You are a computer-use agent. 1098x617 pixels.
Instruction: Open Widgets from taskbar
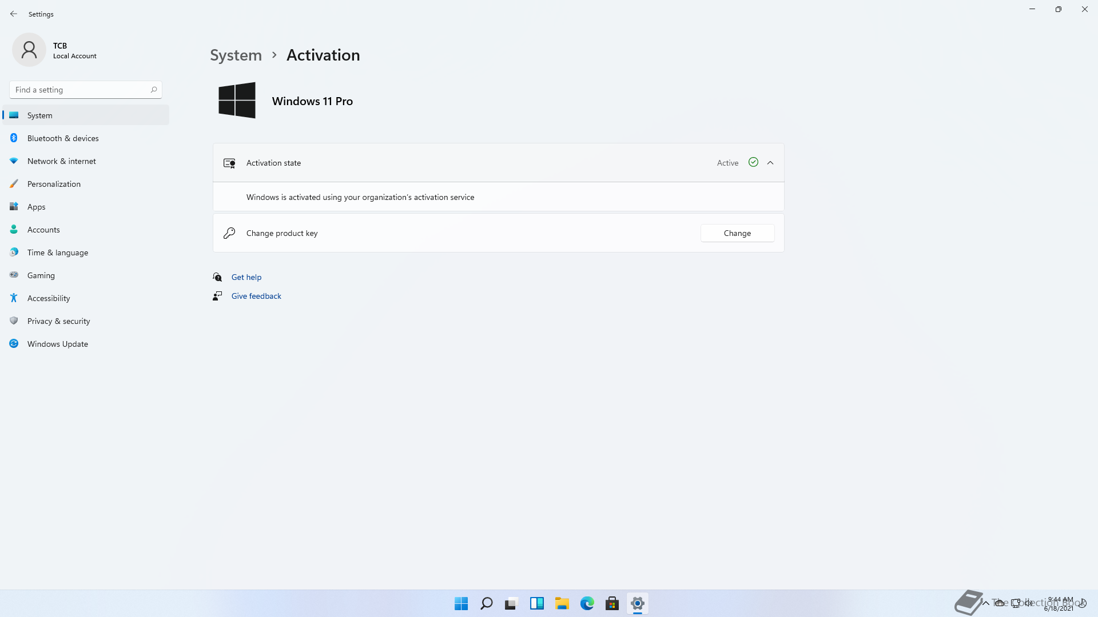[536, 603]
